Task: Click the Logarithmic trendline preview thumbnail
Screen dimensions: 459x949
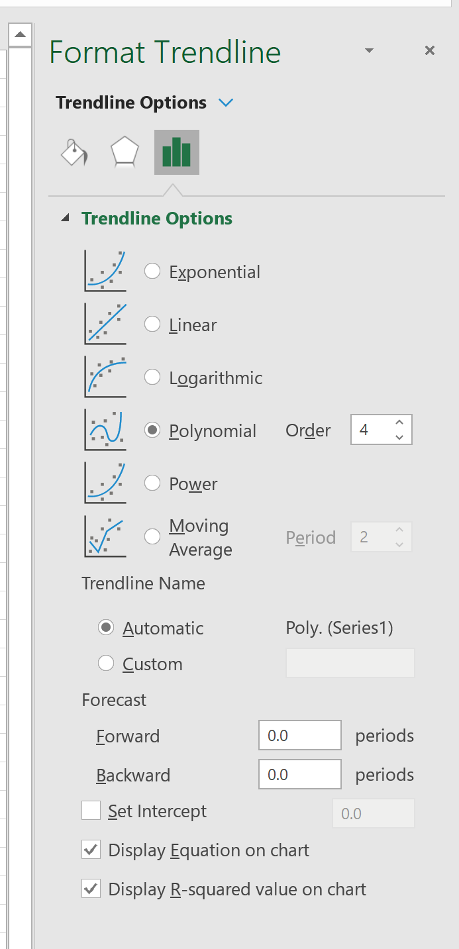Action: (105, 377)
